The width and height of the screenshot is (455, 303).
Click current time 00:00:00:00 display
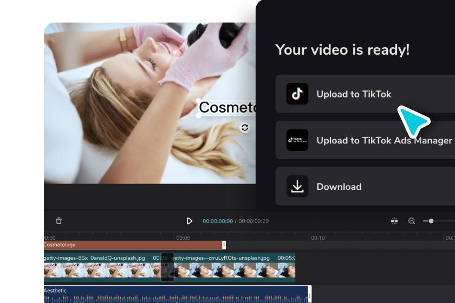coord(218,221)
